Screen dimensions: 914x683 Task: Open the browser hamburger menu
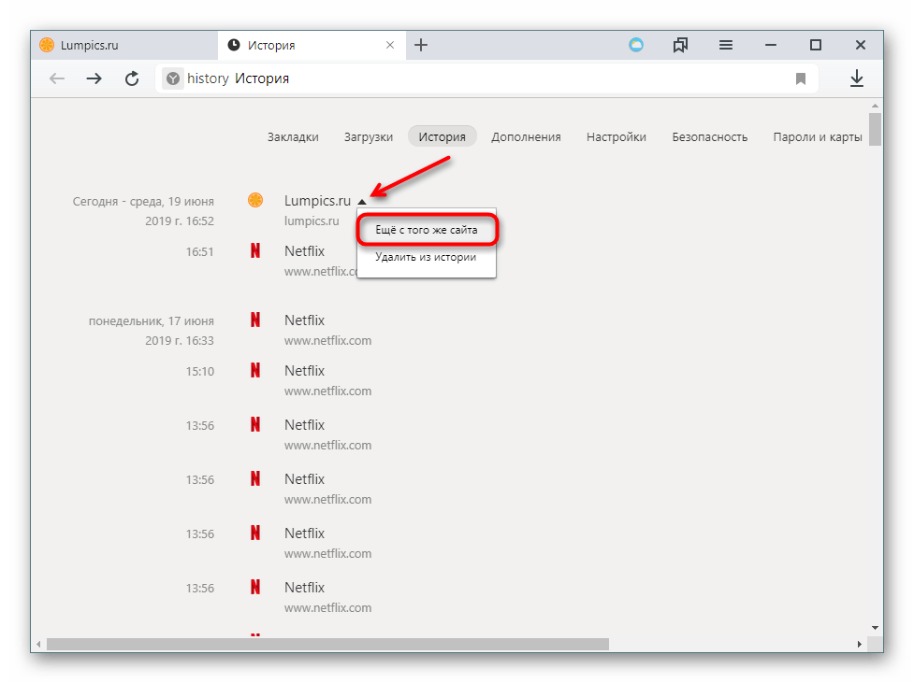pos(726,45)
